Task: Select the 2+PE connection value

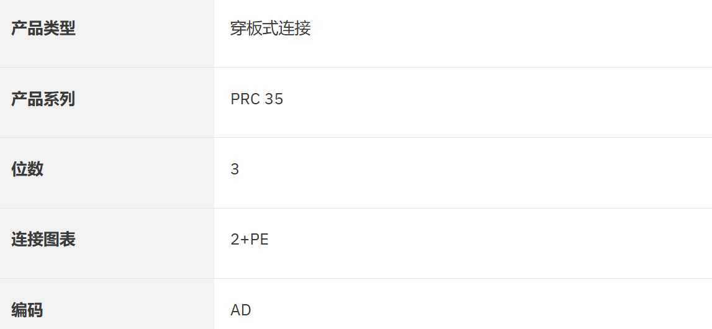Action: click(x=250, y=240)
